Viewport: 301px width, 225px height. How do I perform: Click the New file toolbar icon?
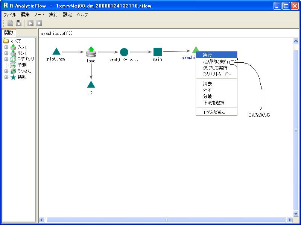point(10,23)
